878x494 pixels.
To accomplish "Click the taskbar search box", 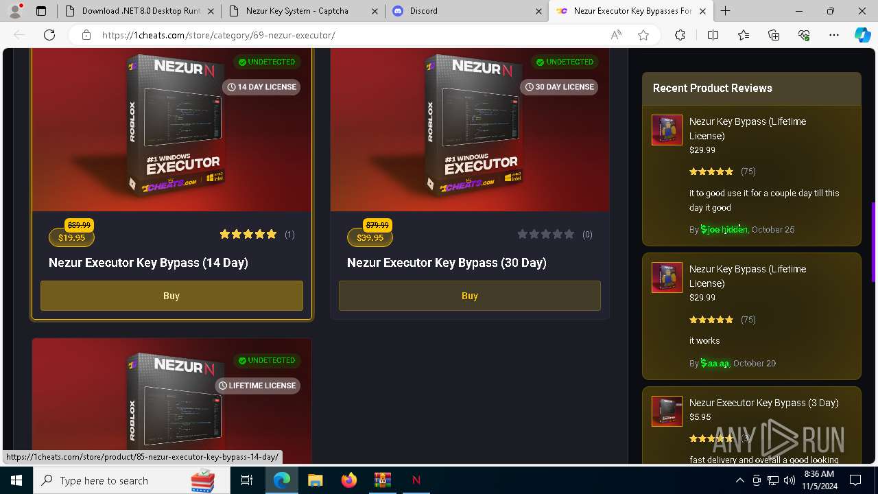I will (x=132, y=480).
